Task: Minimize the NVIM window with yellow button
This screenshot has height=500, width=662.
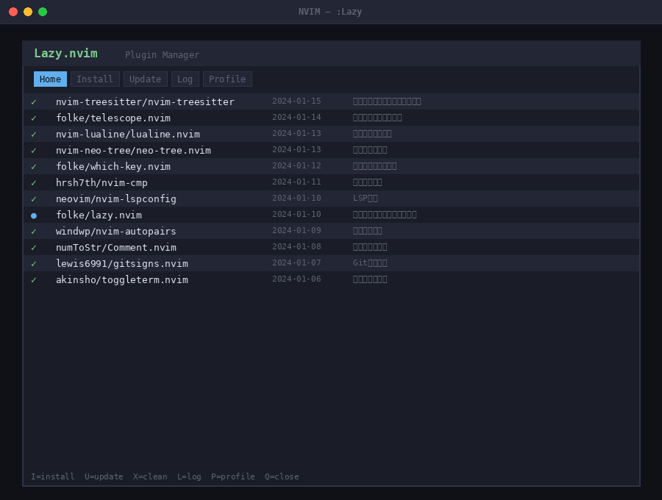Action: 28,12
